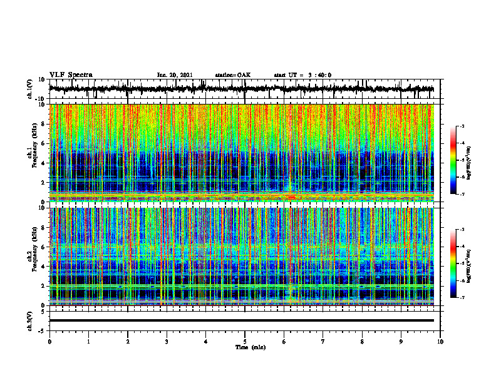
Task: Click the ch.2 spectrogram panel
Action: click(241, 257)
